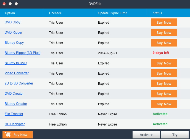This screenshot has width=190, height=139.
Task: Open the Video Converter link
Action: pyautogui.click(x=17, y=73)
